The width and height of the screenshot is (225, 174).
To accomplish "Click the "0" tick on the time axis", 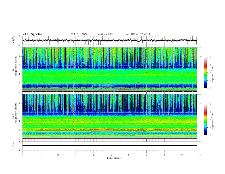I will tap(22, 155).
